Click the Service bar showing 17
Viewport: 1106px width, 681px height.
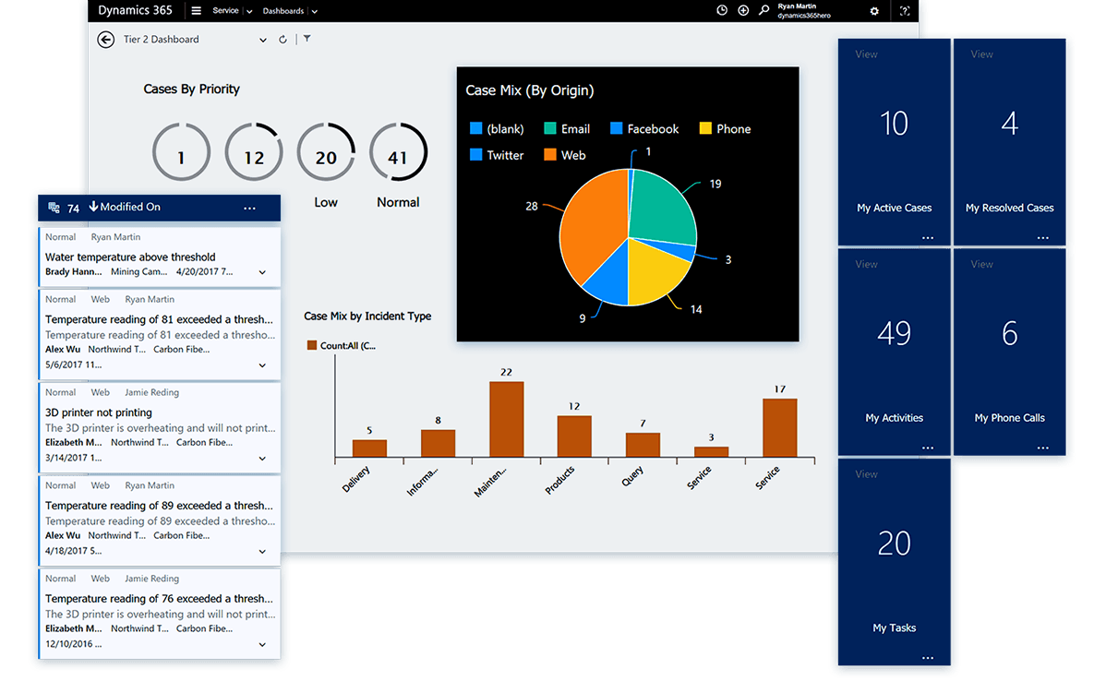point(779,428)
